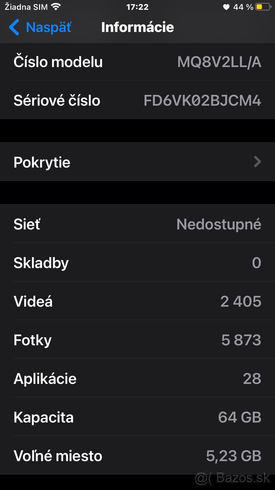Tap the Wi-Fi status icon
The image size is (275, 490).
(56, 7)
